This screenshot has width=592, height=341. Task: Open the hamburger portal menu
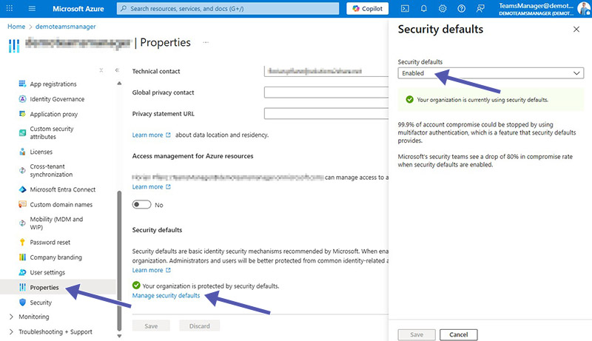(32, 8)
